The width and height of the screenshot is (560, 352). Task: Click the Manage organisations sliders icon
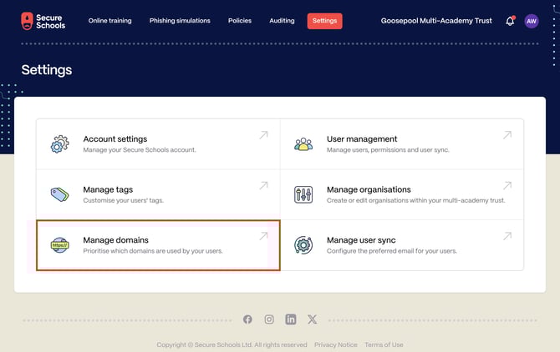pyautogui.click(x=303, y=194)
